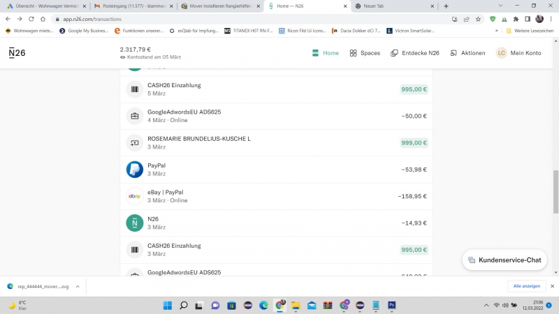Open the PayPal transaction icon
The width and height of the screenshot is (559, 314).
click(134, 170)
